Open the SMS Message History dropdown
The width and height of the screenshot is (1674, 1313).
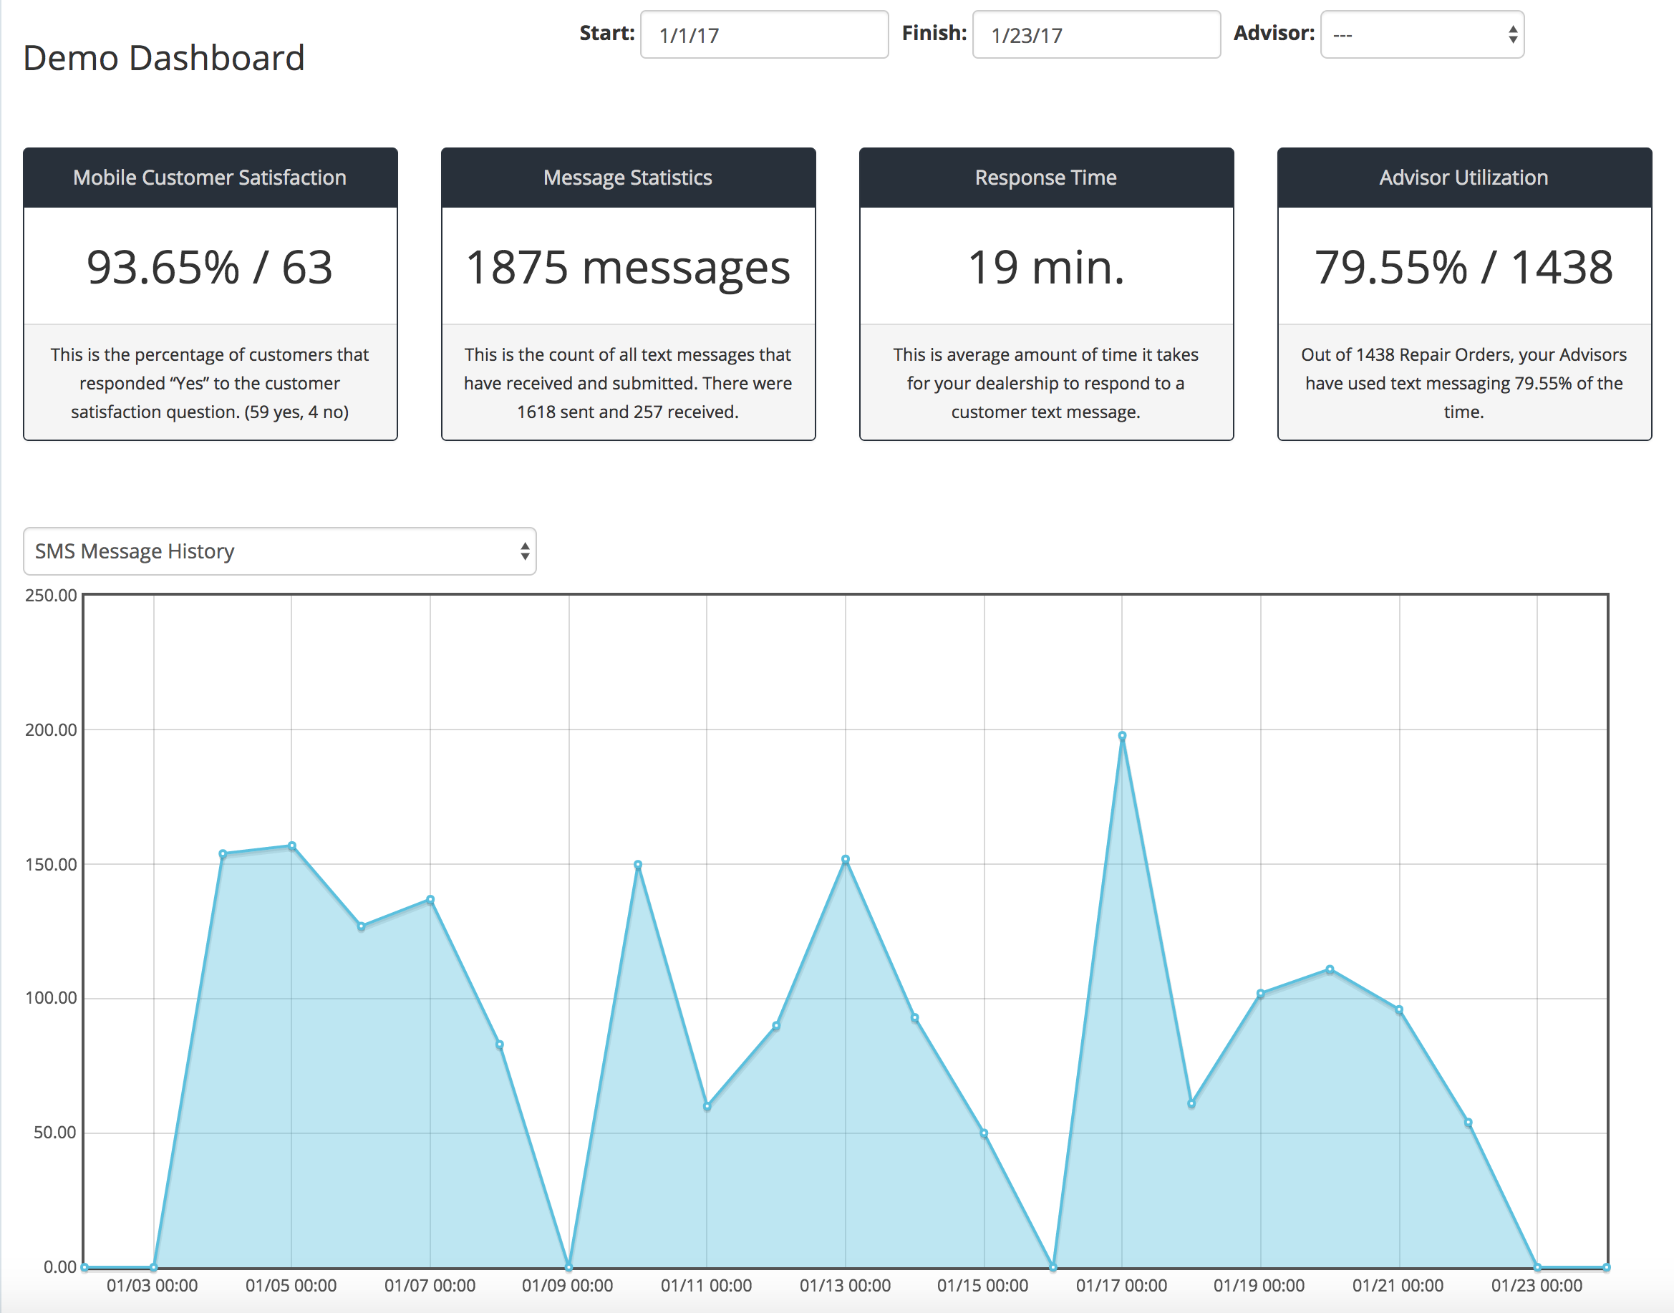(280, 551)
